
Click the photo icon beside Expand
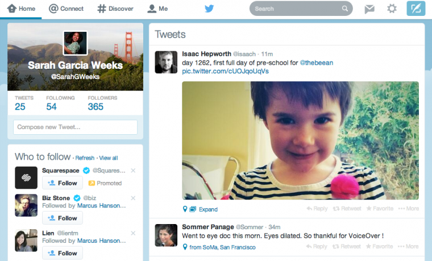tap(193, 209)
